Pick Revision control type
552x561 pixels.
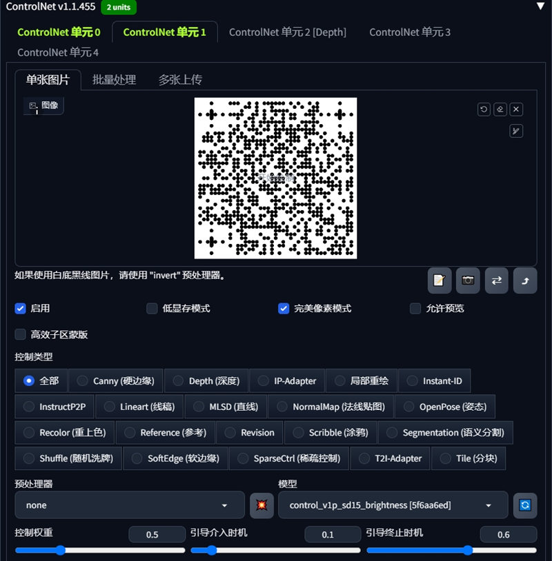click(250, 433)
